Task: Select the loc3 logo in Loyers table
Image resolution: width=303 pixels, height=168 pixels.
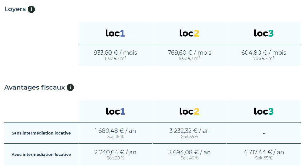Action: 263,33
